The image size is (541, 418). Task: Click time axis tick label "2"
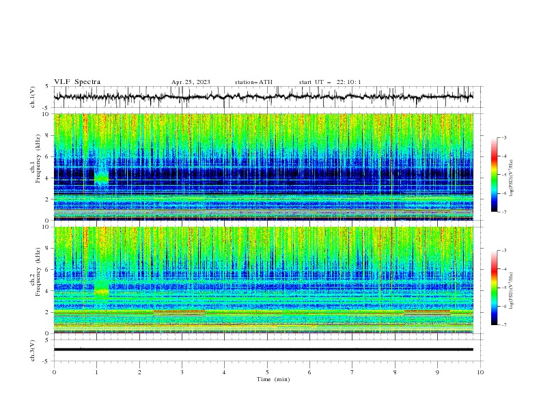coord(139,372)
